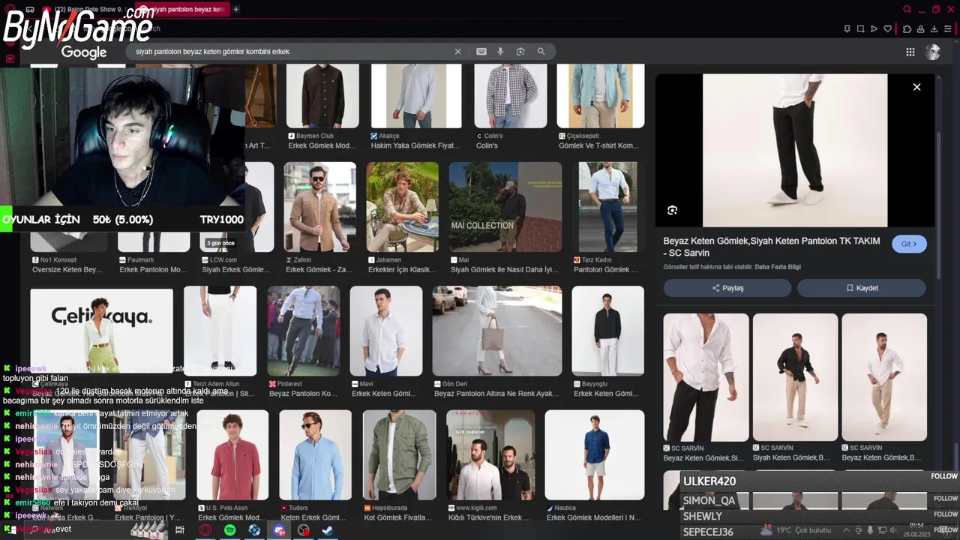Add the page to bookmarks via heart icon
Image resolution: width=960 pixels, height=540 pixels.
[x=887, y=28]
